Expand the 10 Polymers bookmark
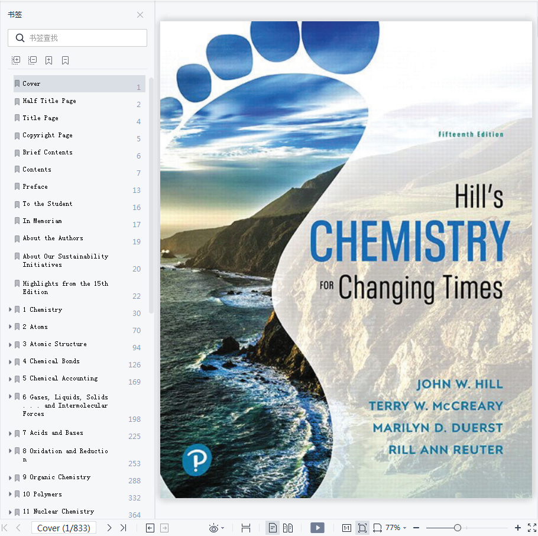Image resolution: width=538 pixels, height=536 pixels. pyautogui.click(x=10, y=495)
